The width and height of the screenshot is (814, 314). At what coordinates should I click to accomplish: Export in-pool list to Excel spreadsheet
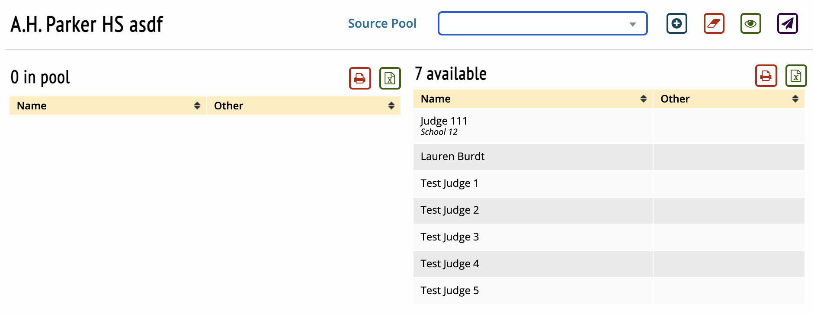pos(390,78)
